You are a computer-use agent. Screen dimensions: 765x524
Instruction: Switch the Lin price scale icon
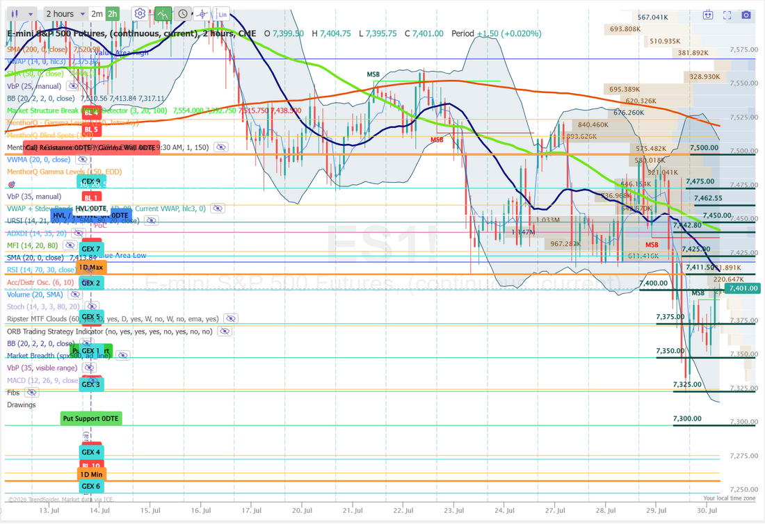(222, 14)
